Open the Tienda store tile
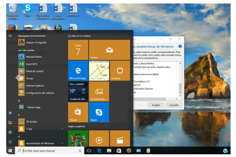This screenshot has height=157, width=236. tap(78, 112)
